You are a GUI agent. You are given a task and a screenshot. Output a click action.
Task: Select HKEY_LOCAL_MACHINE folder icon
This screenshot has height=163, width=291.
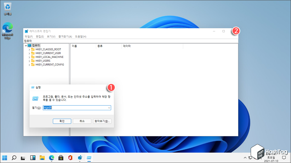pyautogui.click(x=33, y=57)
